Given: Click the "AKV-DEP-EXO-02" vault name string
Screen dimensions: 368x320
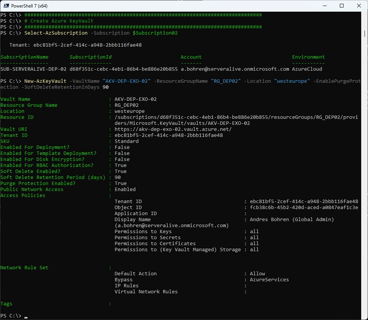Looking at the screenshot, I should click(x=127, y=81).
